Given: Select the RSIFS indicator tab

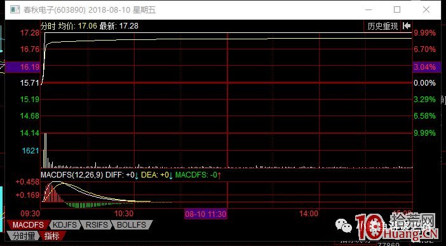Looking at the screenshot, I should (97, 225).
